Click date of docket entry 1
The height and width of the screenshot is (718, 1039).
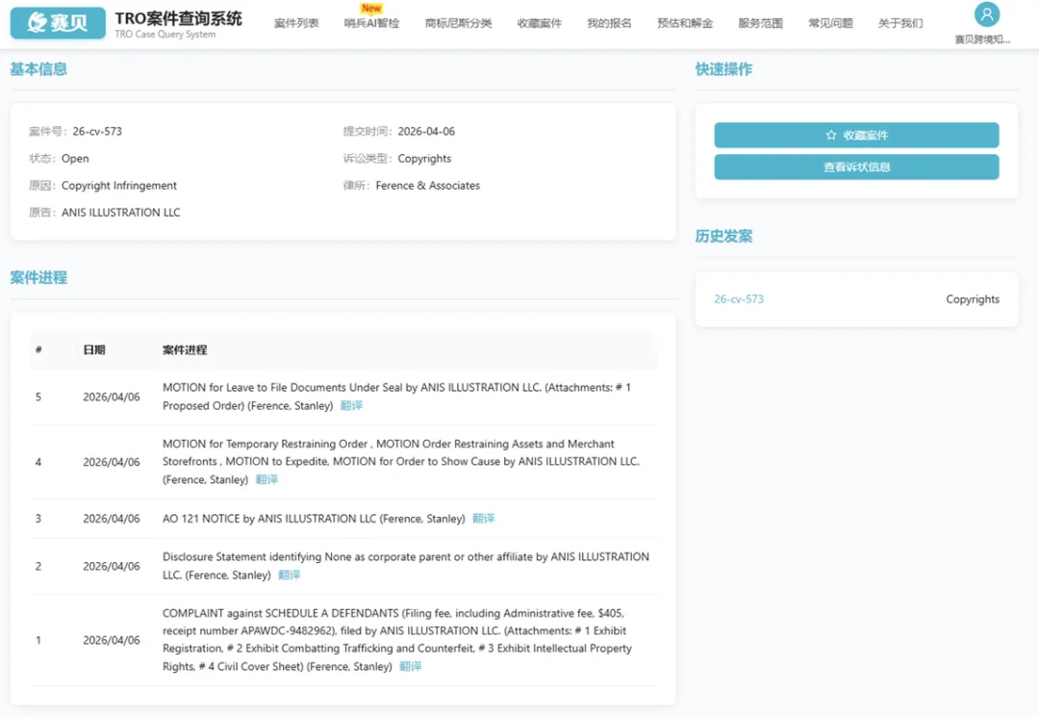pos(112,640)
